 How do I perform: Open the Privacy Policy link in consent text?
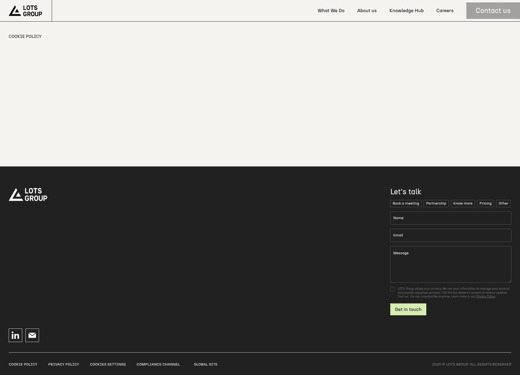click(x=486, y=297)
